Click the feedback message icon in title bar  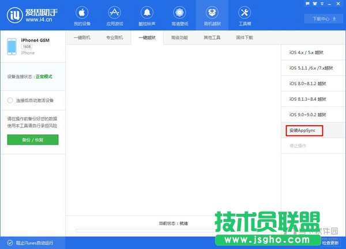[307, 3]
